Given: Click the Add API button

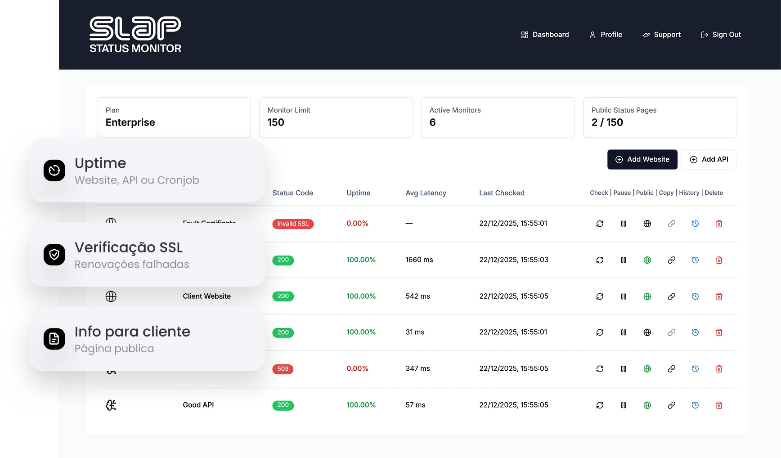Looking at the screenshot, I should click(x=709, y=159).
